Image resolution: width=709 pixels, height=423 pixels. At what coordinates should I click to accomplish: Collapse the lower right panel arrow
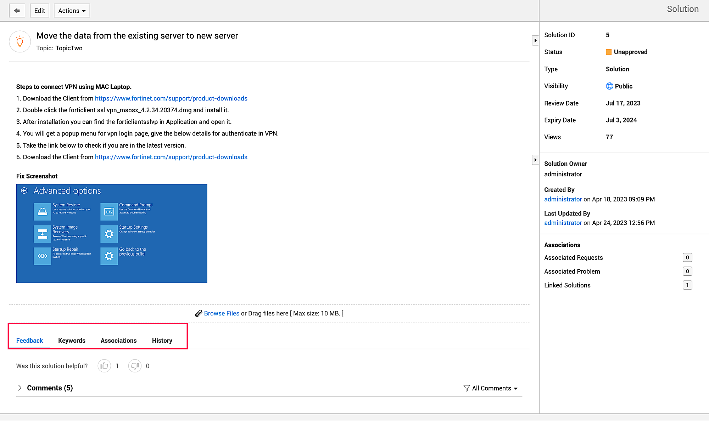click(x=535, y=160)
